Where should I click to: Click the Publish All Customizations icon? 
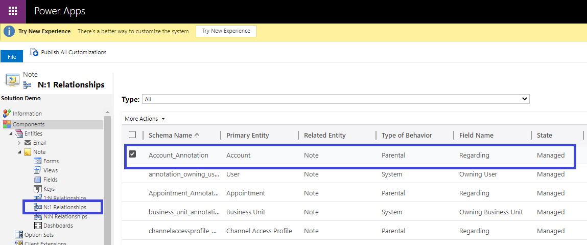coord(34,53)
